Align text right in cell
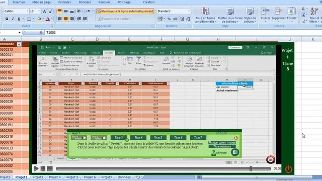Image resolution: width=322 pixels, height=181 pixels. click(x=72, y=19)
